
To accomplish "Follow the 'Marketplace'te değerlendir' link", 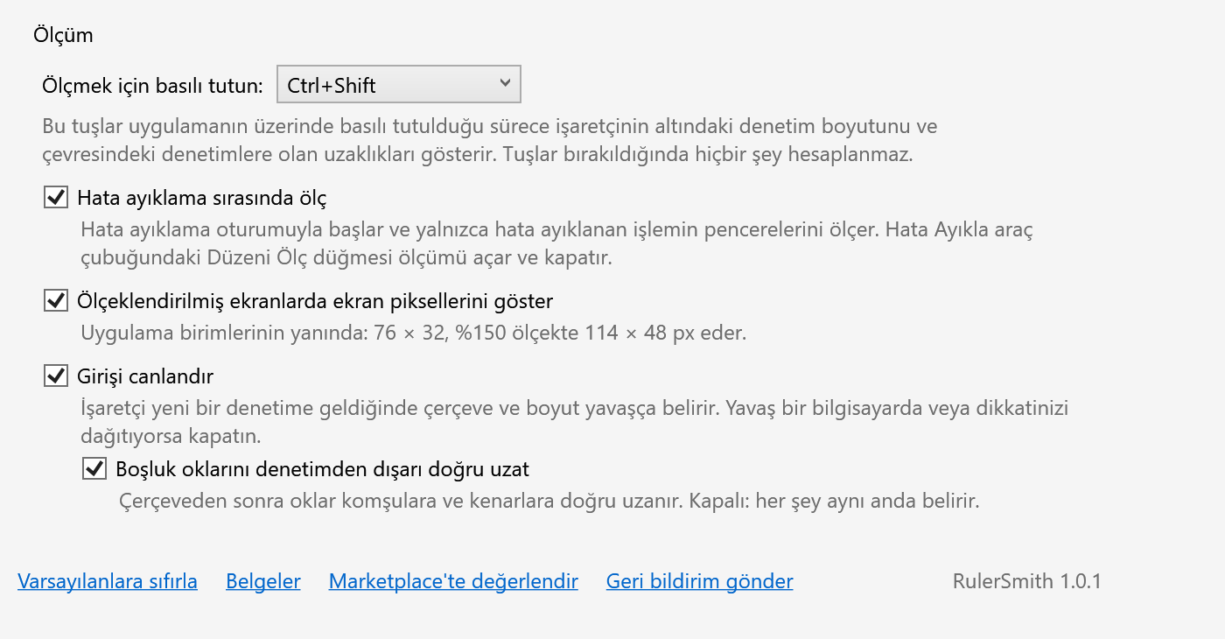I will [x=453, y=581].
